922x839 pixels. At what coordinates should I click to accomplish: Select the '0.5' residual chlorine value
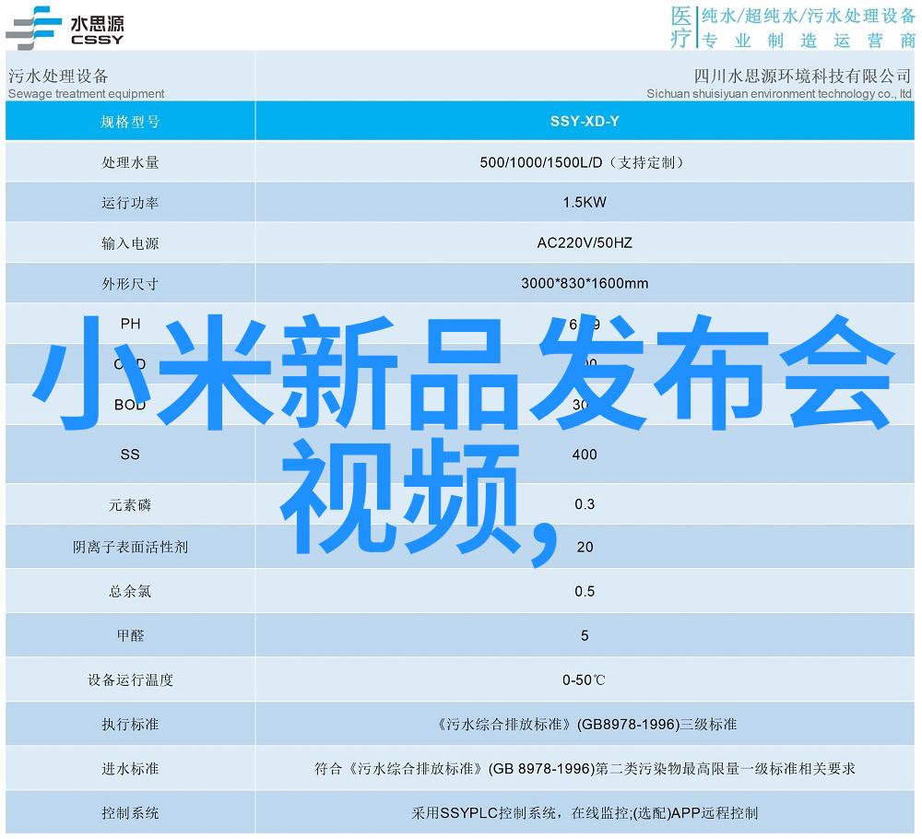click(585, 592)
